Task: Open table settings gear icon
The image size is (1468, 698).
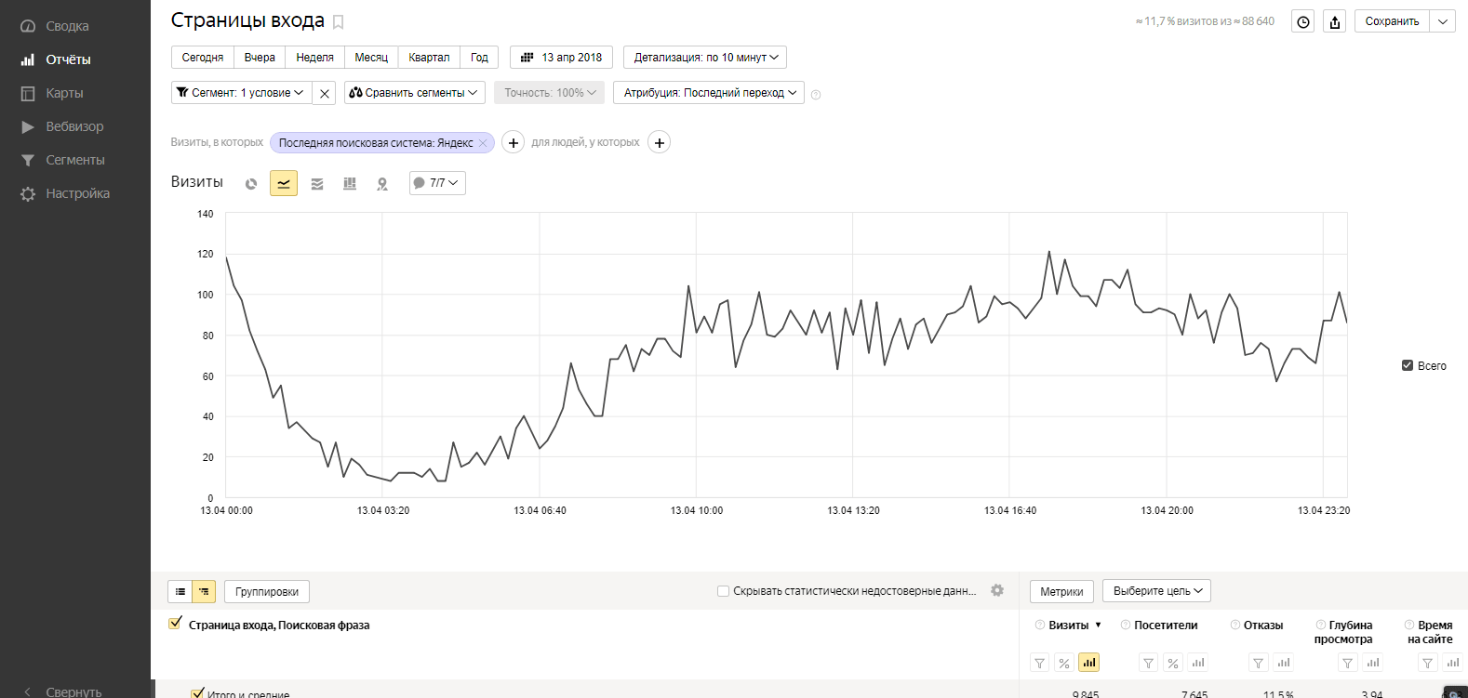Action: click(997, 590)
